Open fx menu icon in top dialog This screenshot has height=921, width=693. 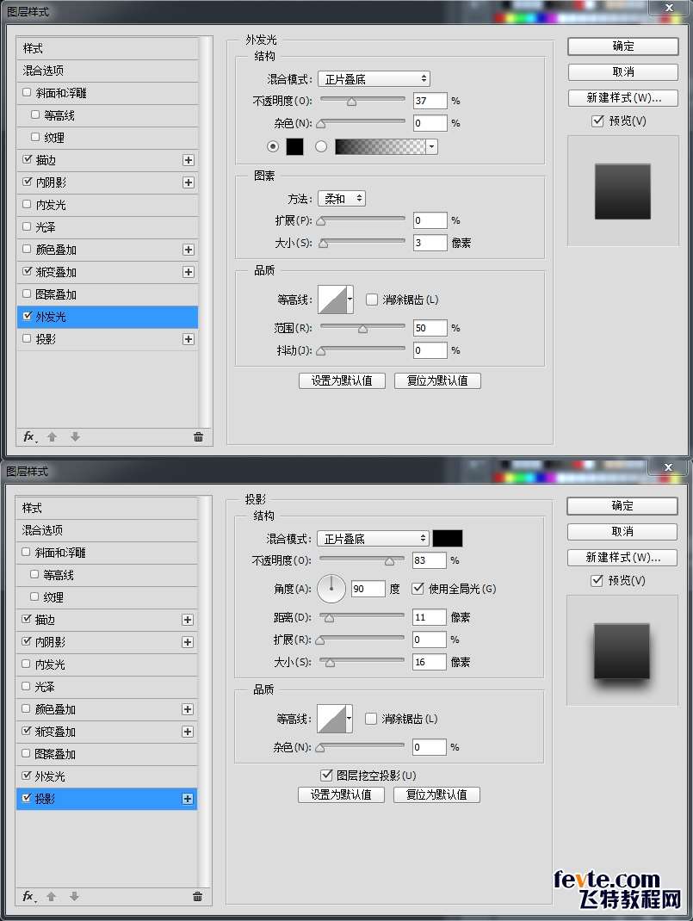click(x=29, y=436)
